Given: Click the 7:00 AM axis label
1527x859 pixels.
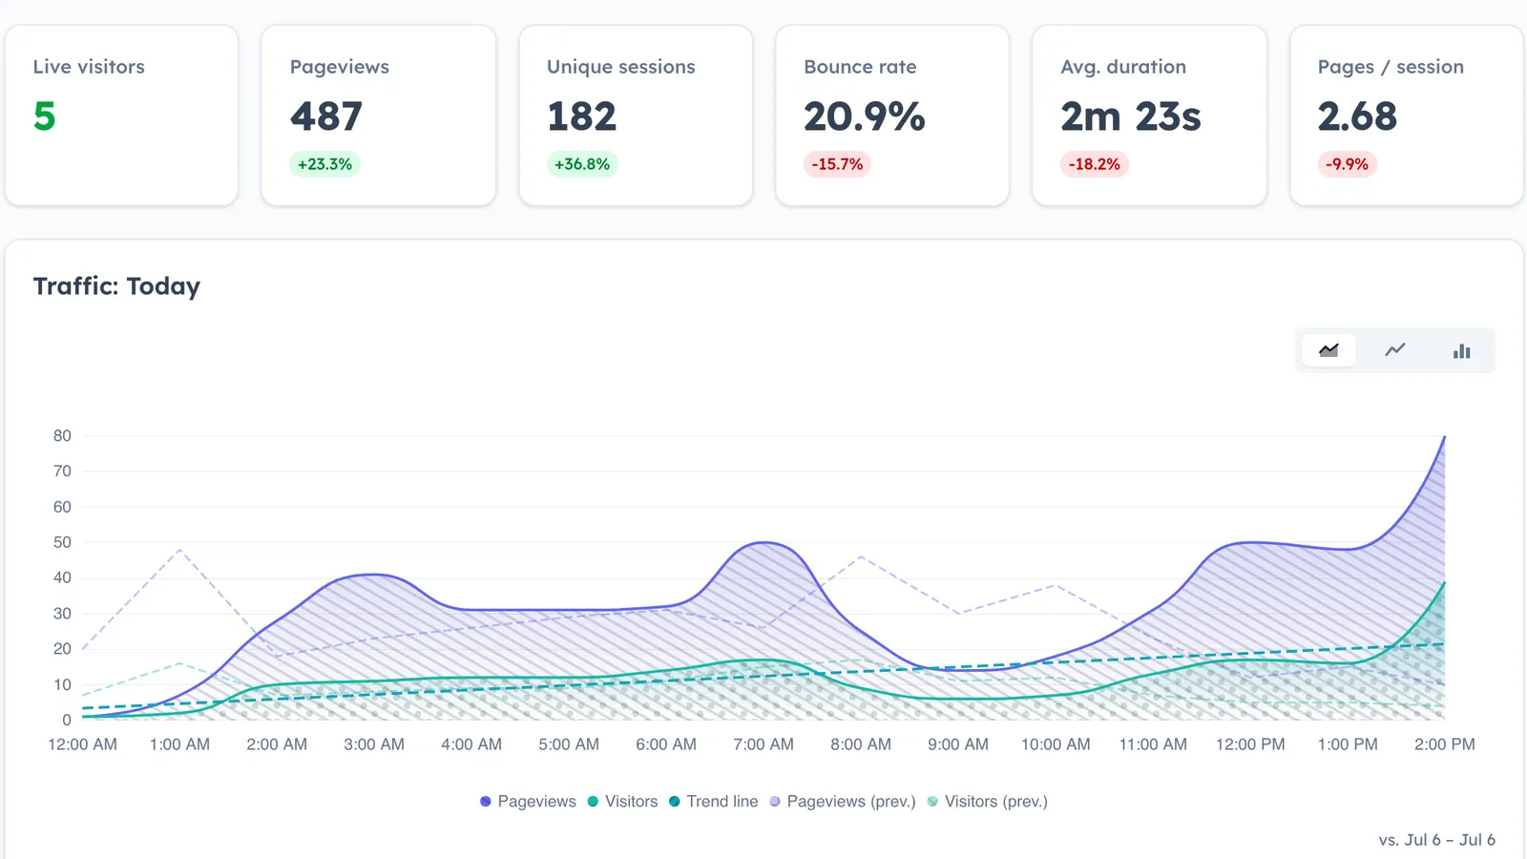Looking at the screenshot, I should (763, 744).
